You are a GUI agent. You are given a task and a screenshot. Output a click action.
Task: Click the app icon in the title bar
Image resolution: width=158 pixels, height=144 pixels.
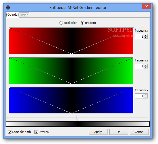[8, 7]
